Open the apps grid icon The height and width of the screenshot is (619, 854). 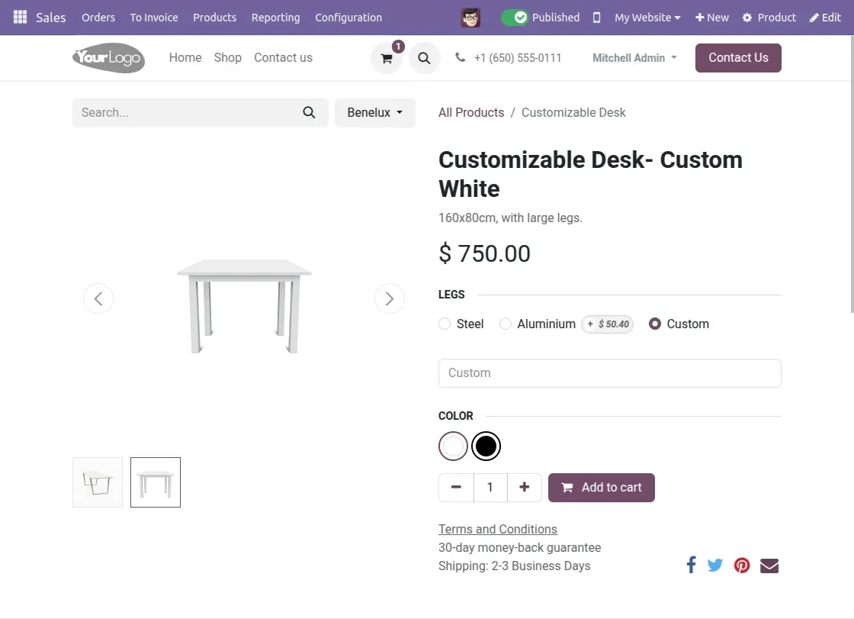coord(20,17)
